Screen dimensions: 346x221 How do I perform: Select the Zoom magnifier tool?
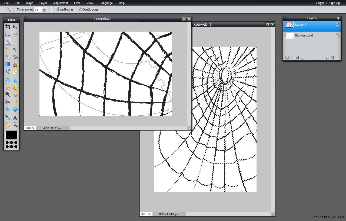[15, 125]
